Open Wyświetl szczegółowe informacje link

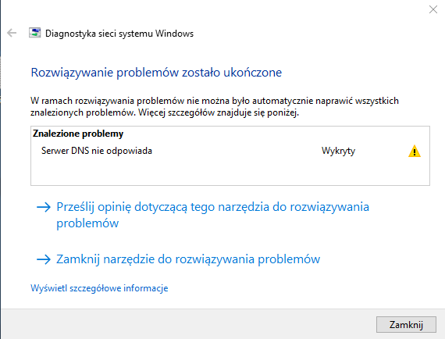99,288
